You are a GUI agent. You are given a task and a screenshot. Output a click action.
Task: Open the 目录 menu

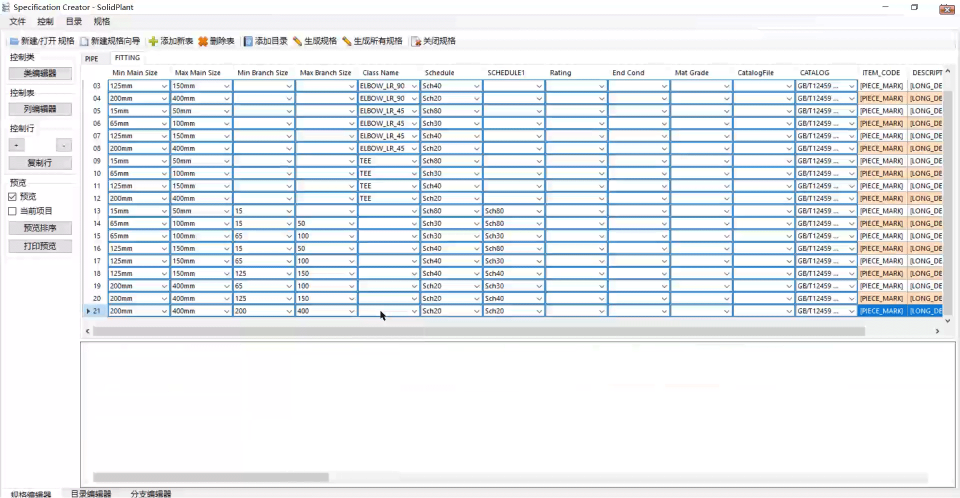coord(74,21)
